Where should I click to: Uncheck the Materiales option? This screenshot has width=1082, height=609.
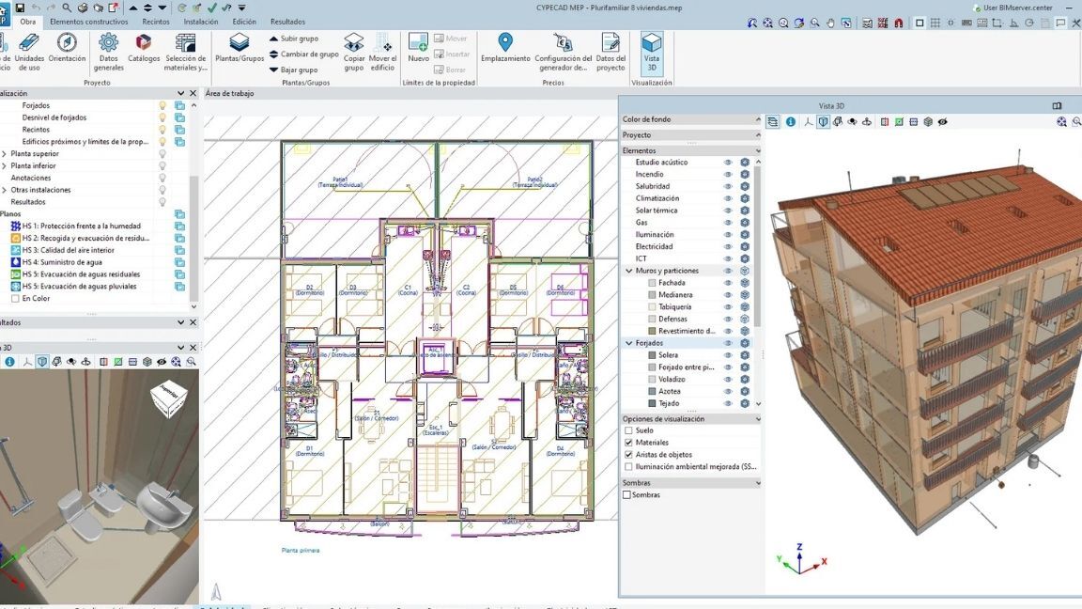pos(629,443)
